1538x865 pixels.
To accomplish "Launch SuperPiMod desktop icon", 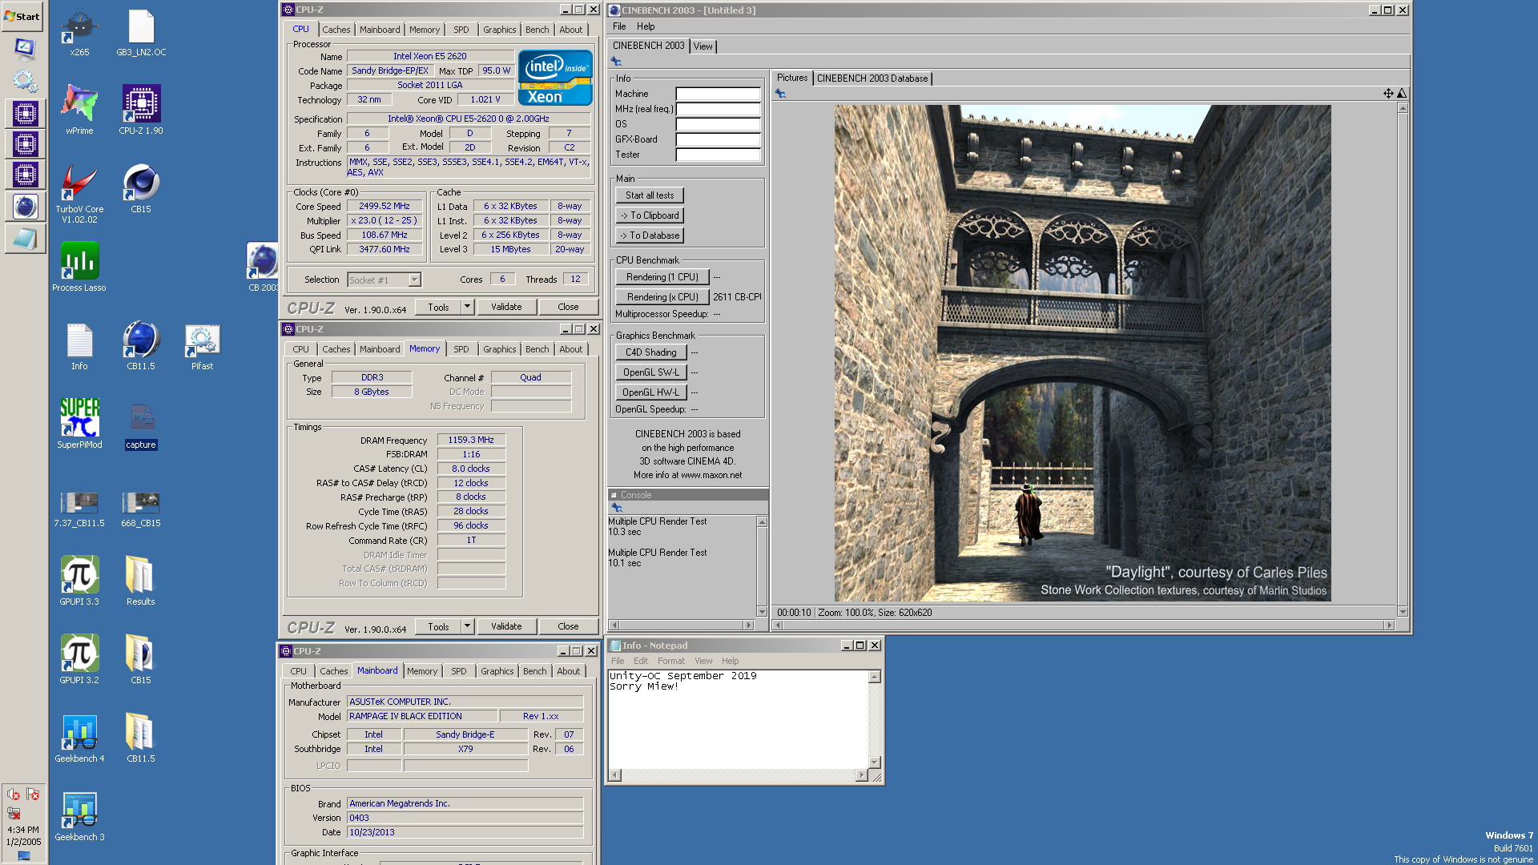I will [79, 424].
